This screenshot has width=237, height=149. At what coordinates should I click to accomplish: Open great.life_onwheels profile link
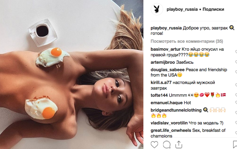click(x=171, y=131)
